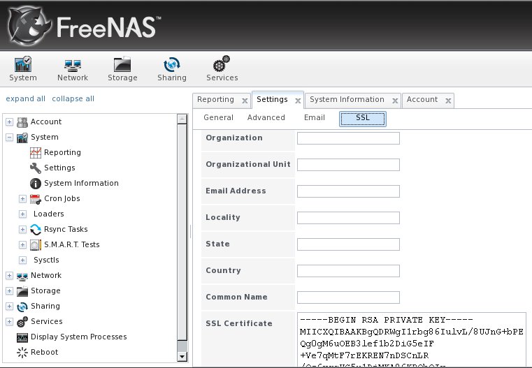Open the General settings subtab

(x=218, y=117)
